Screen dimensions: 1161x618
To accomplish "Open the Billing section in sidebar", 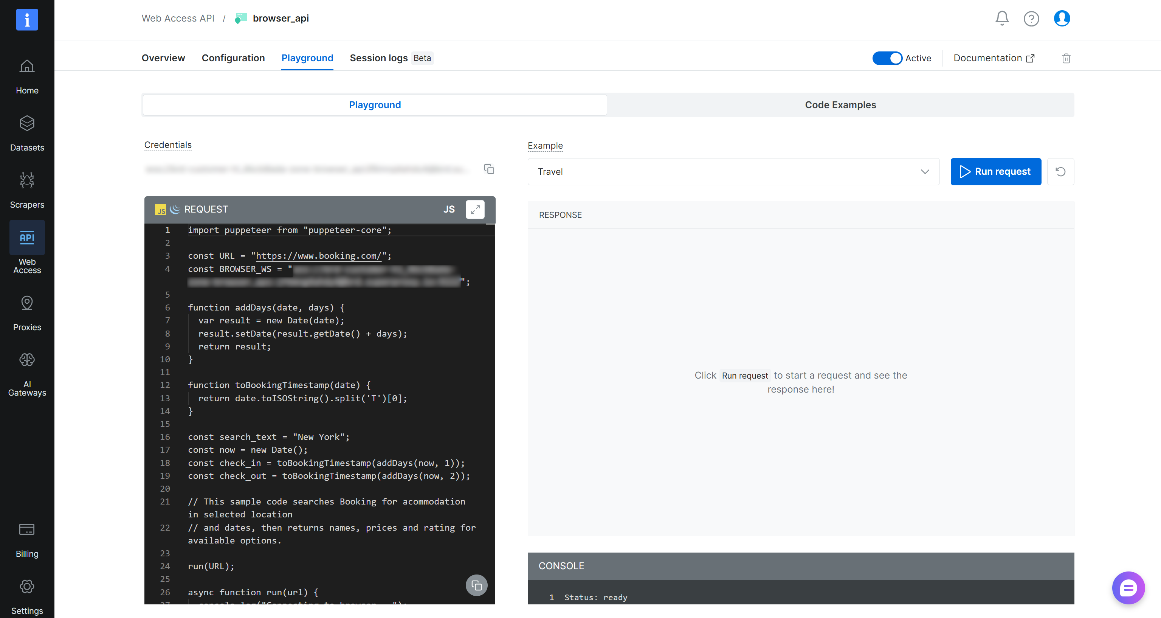I will click(27, 540).
